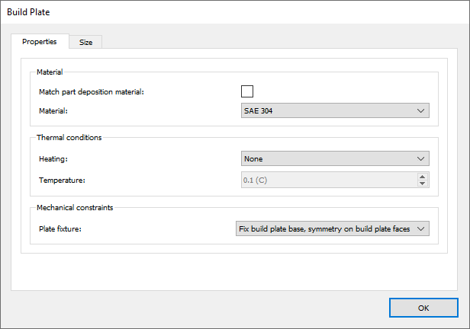The width and height of the screenshot is (470, 329).
Task: Click the chevron arrow on Plate fixture combo
Action: [x=421, y=228]
